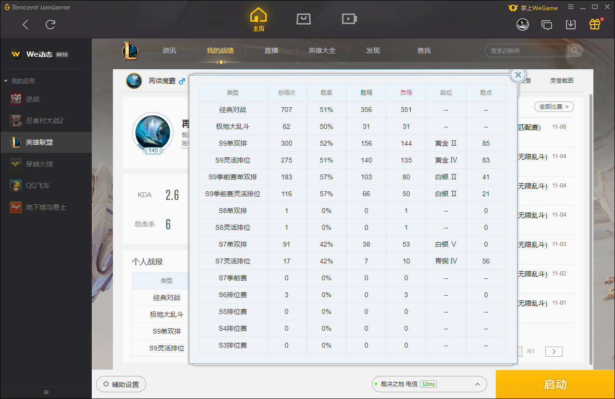Click the 极地大乱斗 row label in popup
Viewport: 615px width, 399px height.
pyautogui.click(x=233, y=126)
